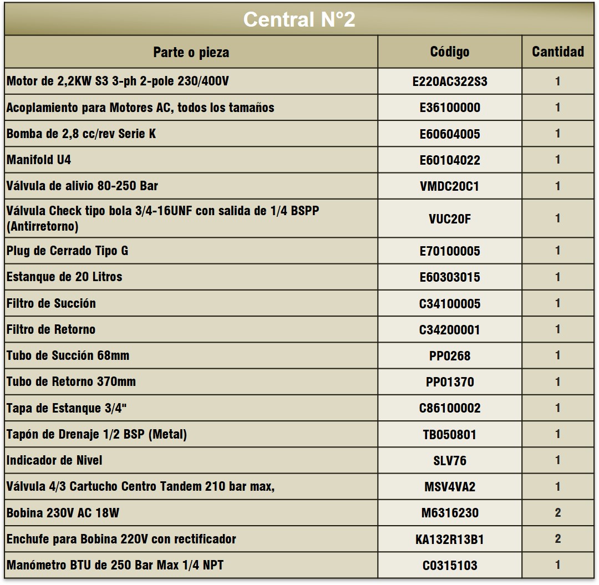Select the KA132R13B1 code cell
Viewport: 599px width, 585px height.
(x=450, y=539)
